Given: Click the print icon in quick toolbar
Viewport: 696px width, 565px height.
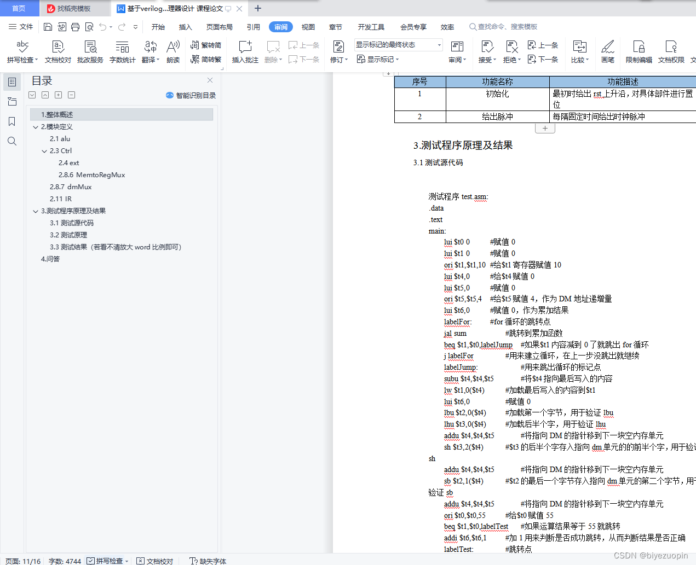Looking at the screenshot, I should point(75,27).
